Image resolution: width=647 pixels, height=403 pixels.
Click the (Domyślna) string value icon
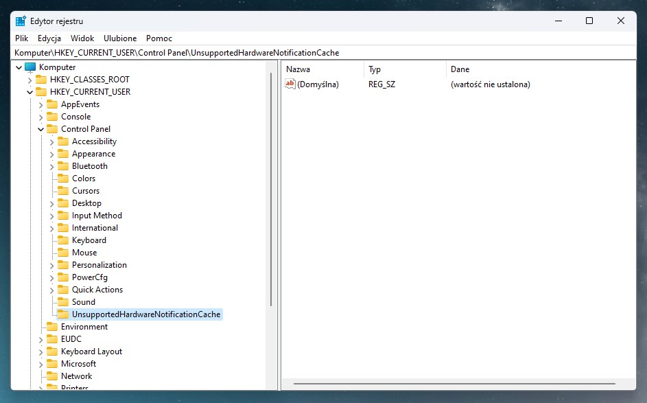(x=290, y=84)
